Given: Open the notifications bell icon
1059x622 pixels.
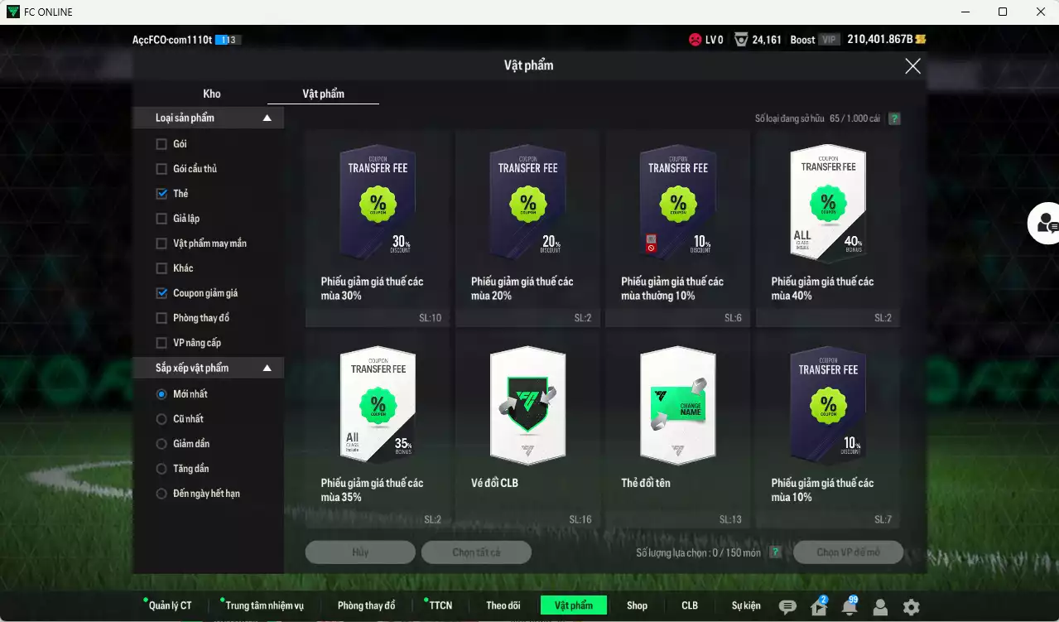Looking at the screenshot, I should click(849, 607).
